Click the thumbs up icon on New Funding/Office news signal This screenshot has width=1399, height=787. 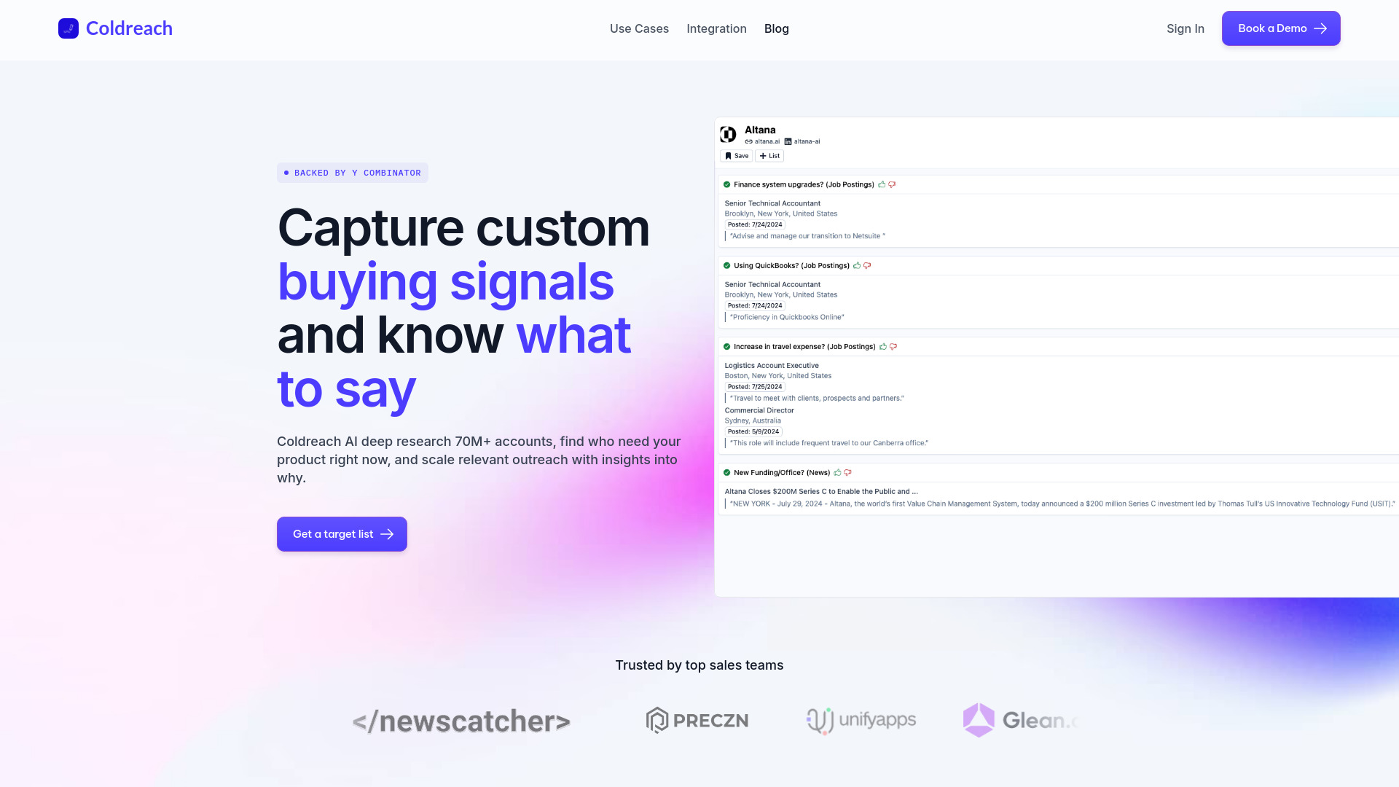837,471
